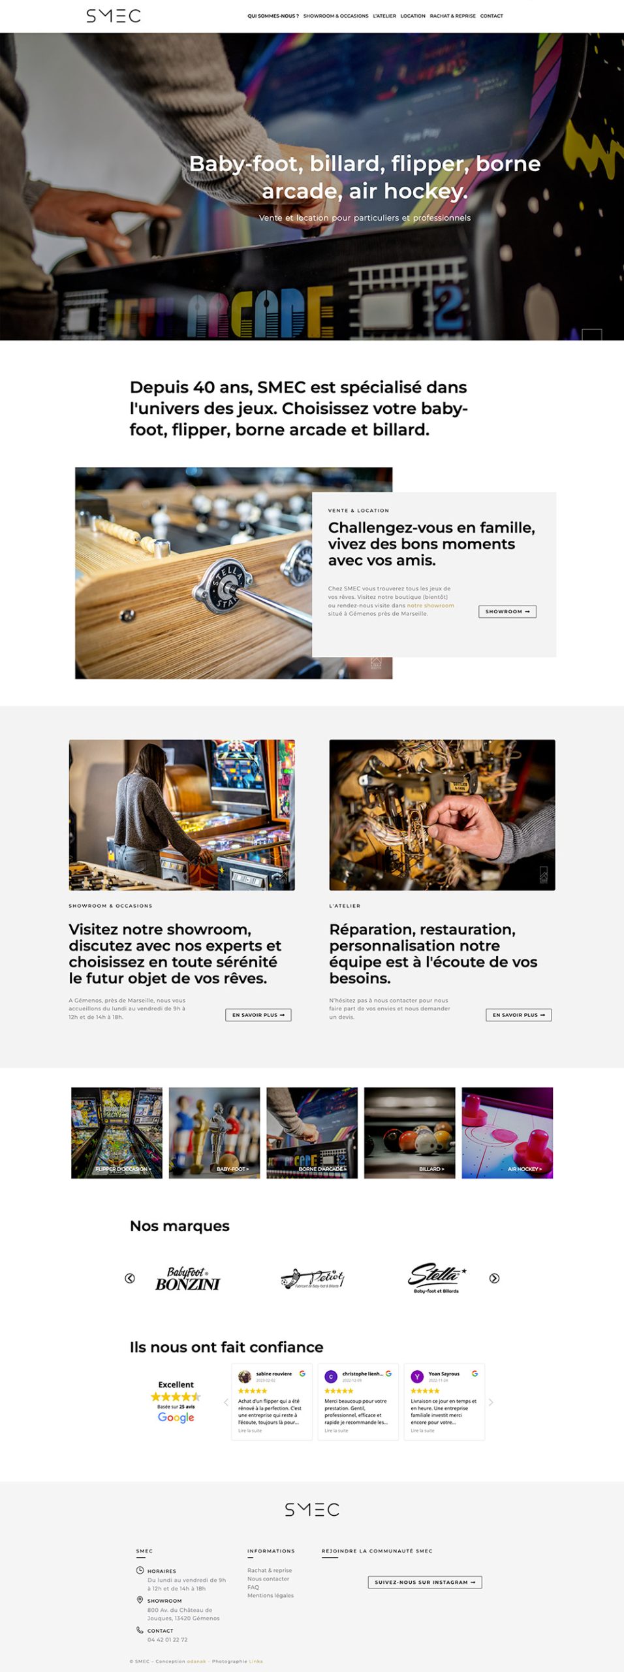
Task: Show next Google reviews with right chevron
Action: (491, 1402)
